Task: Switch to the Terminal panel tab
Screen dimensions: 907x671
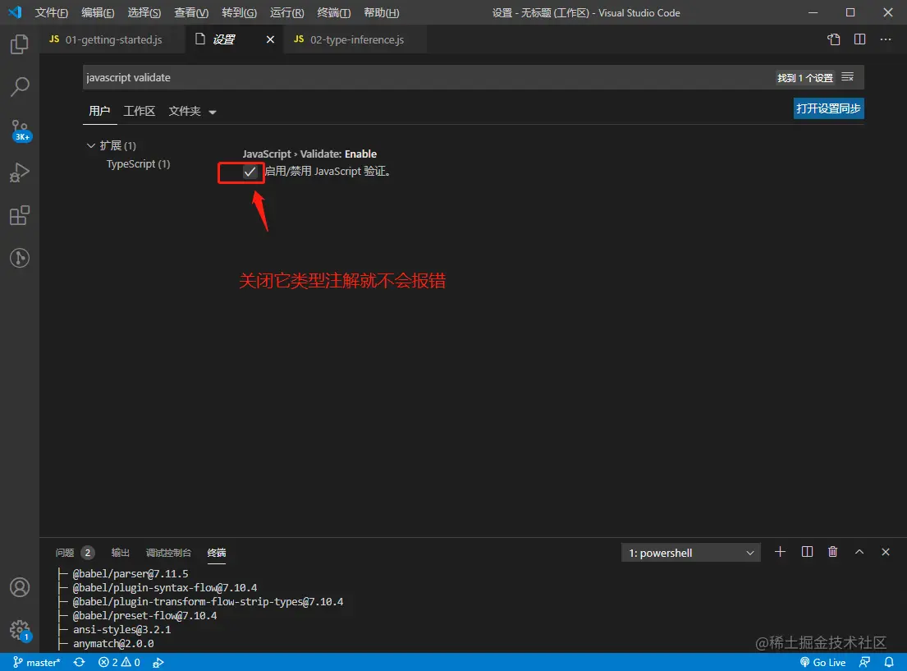Action: pyautogui.click(x=217, y=552)
